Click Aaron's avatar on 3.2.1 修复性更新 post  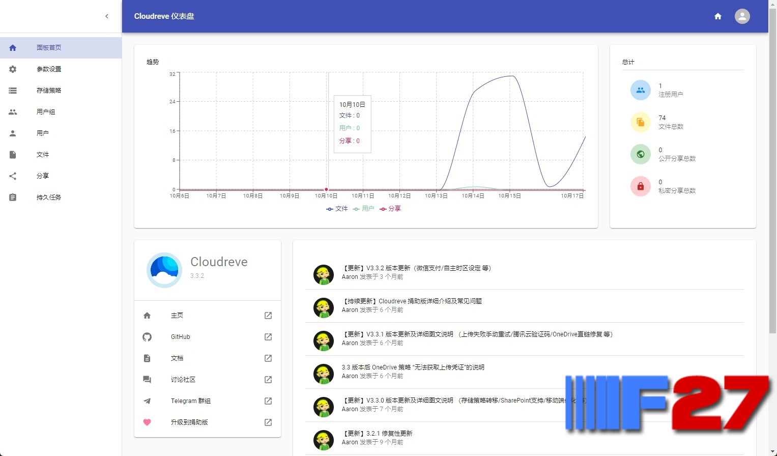[x=324, y=440]
